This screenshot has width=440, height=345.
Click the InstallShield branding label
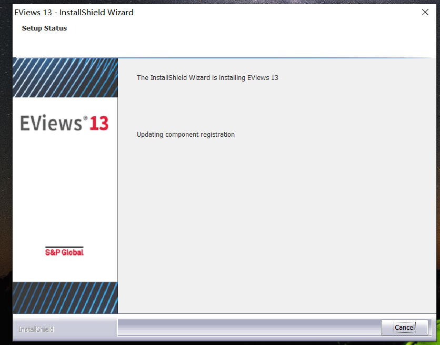[x=36, y=329]
